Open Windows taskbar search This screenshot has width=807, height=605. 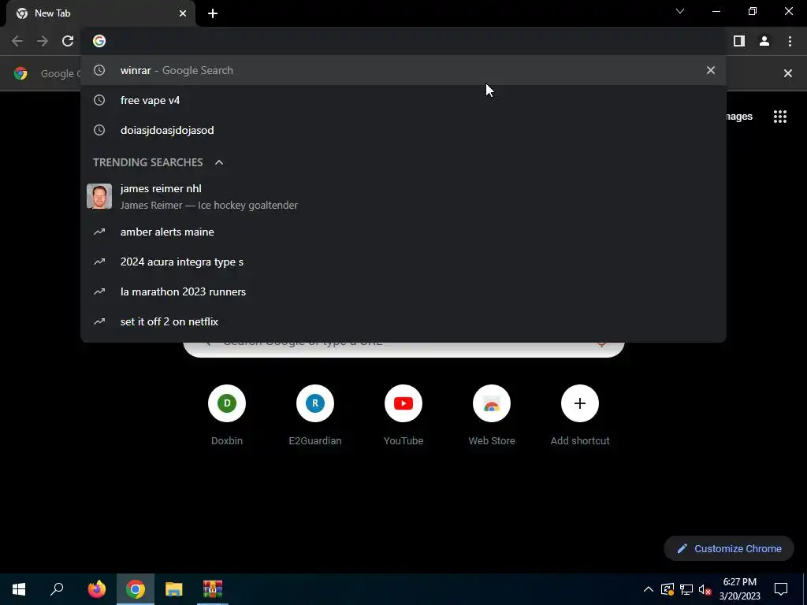[57, 589]
